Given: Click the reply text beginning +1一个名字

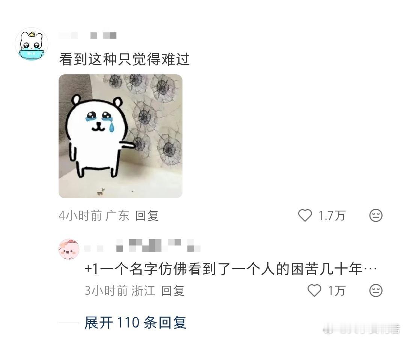Looking at the screenshot, I should 231,269.
